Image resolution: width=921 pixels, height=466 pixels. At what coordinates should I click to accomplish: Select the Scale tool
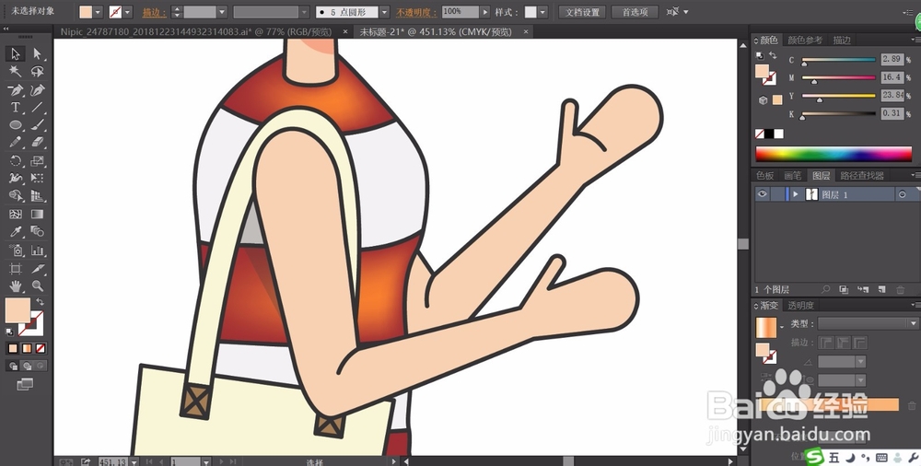coord(38,160)
